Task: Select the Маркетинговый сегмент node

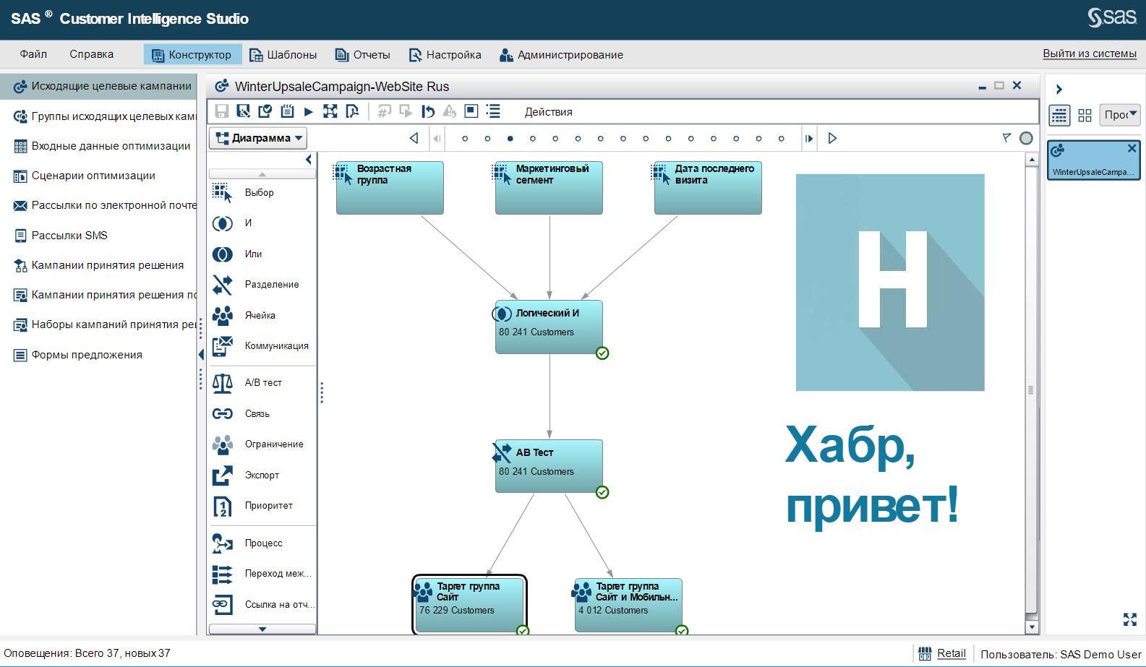Action: [x=549, y=188]
